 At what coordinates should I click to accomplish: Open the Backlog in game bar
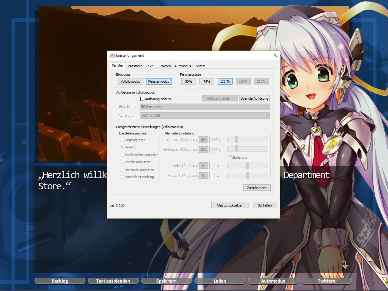[x=60, y=281]
